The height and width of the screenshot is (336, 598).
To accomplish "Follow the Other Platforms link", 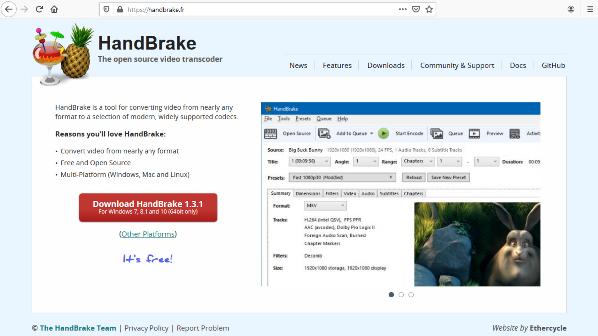I will point(148,234).
